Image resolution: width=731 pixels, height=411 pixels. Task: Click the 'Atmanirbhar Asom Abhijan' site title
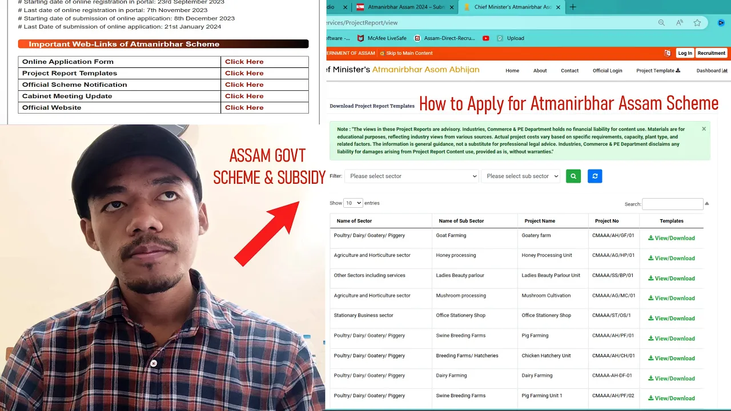pyautogui.click(x=426, y=70)
